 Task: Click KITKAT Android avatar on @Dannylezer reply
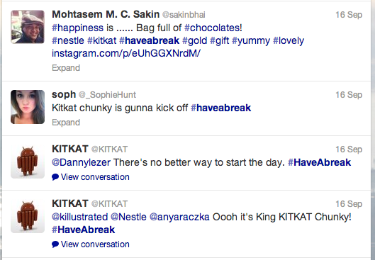pos(28,162)
